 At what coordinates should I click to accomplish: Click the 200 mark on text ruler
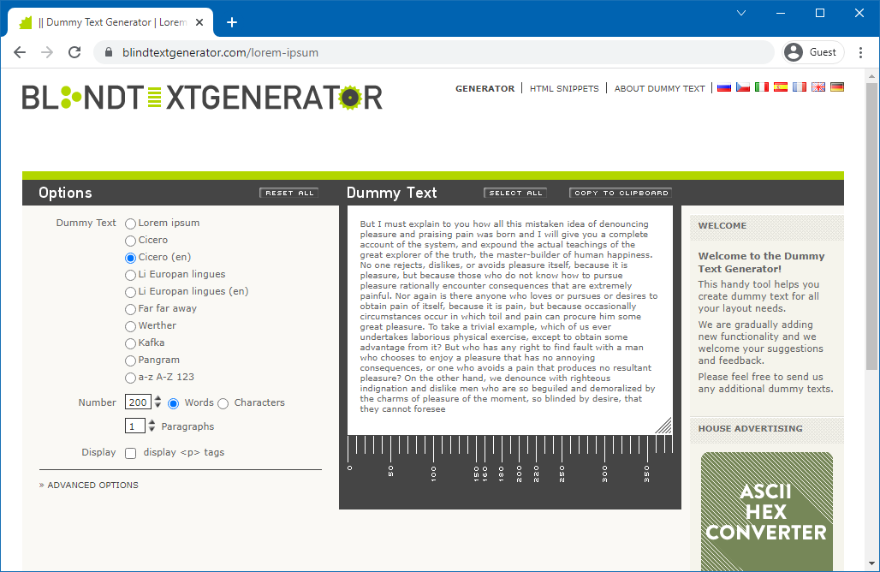click(x=519, y=454)
